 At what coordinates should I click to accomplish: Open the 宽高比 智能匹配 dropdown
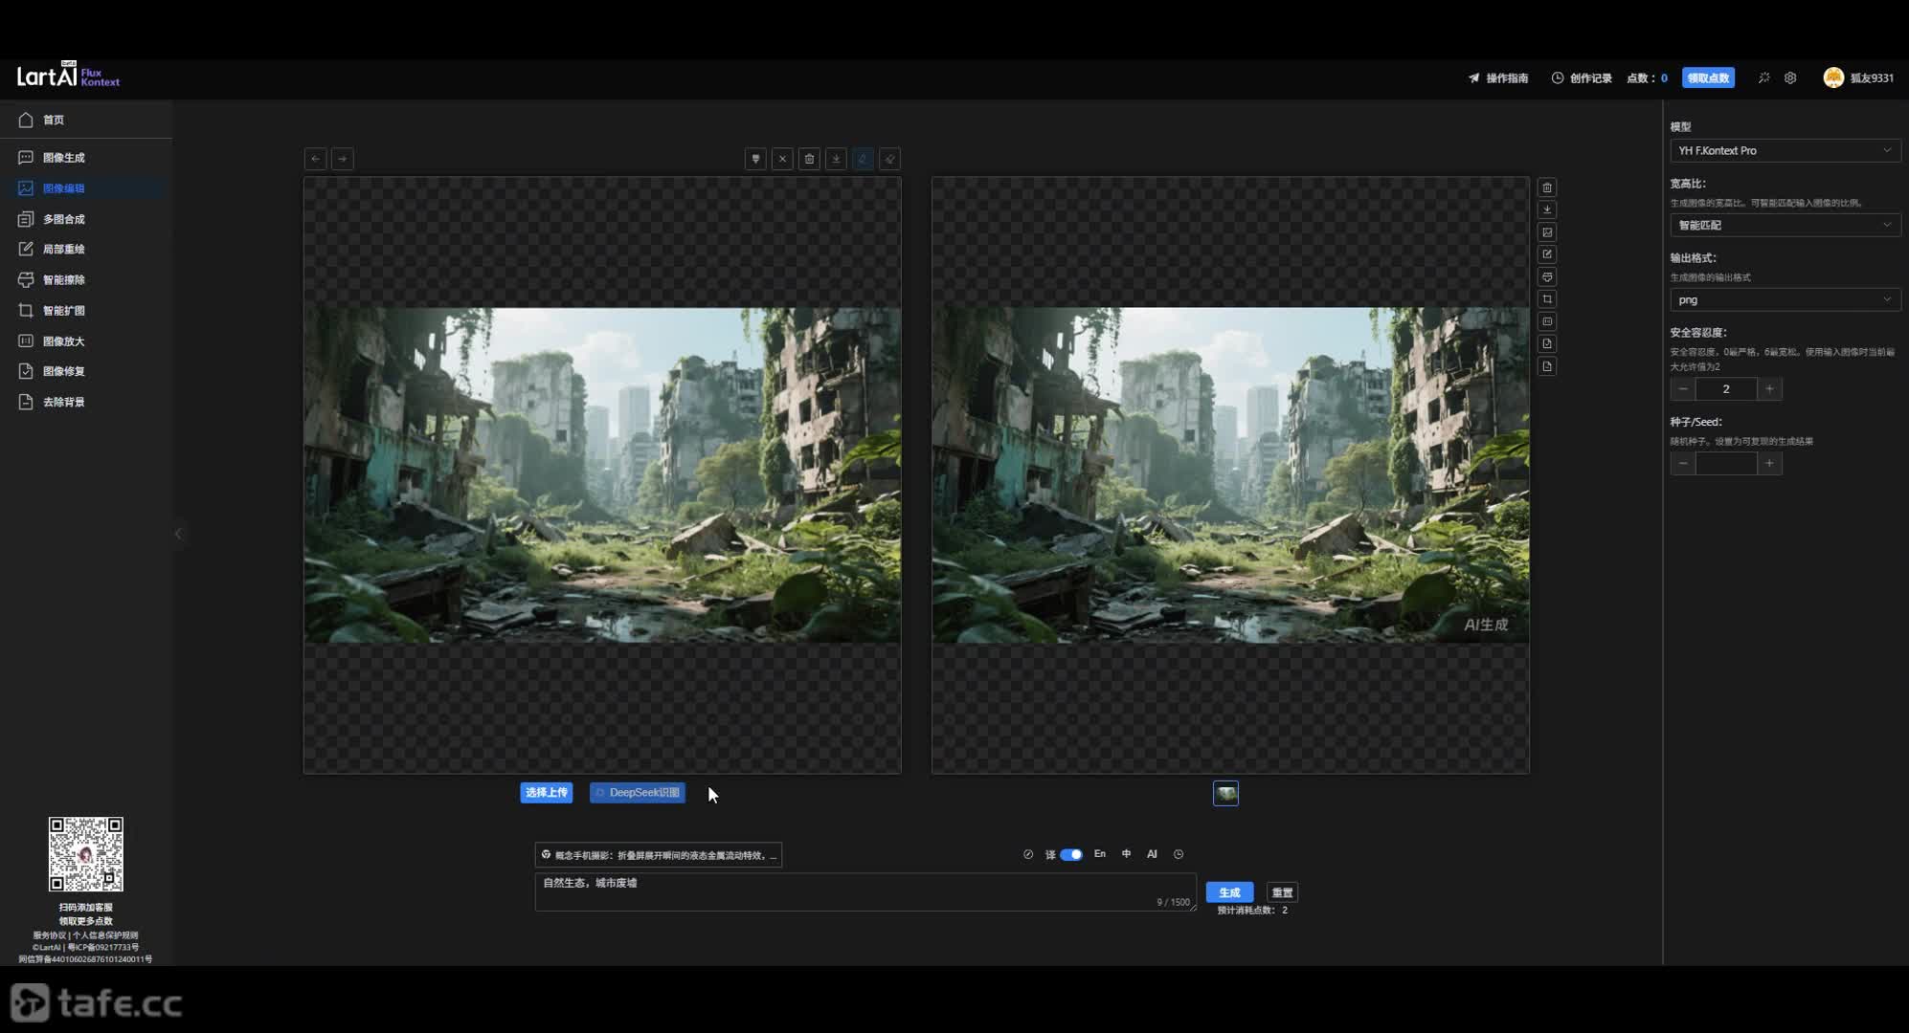(1785, 225)
